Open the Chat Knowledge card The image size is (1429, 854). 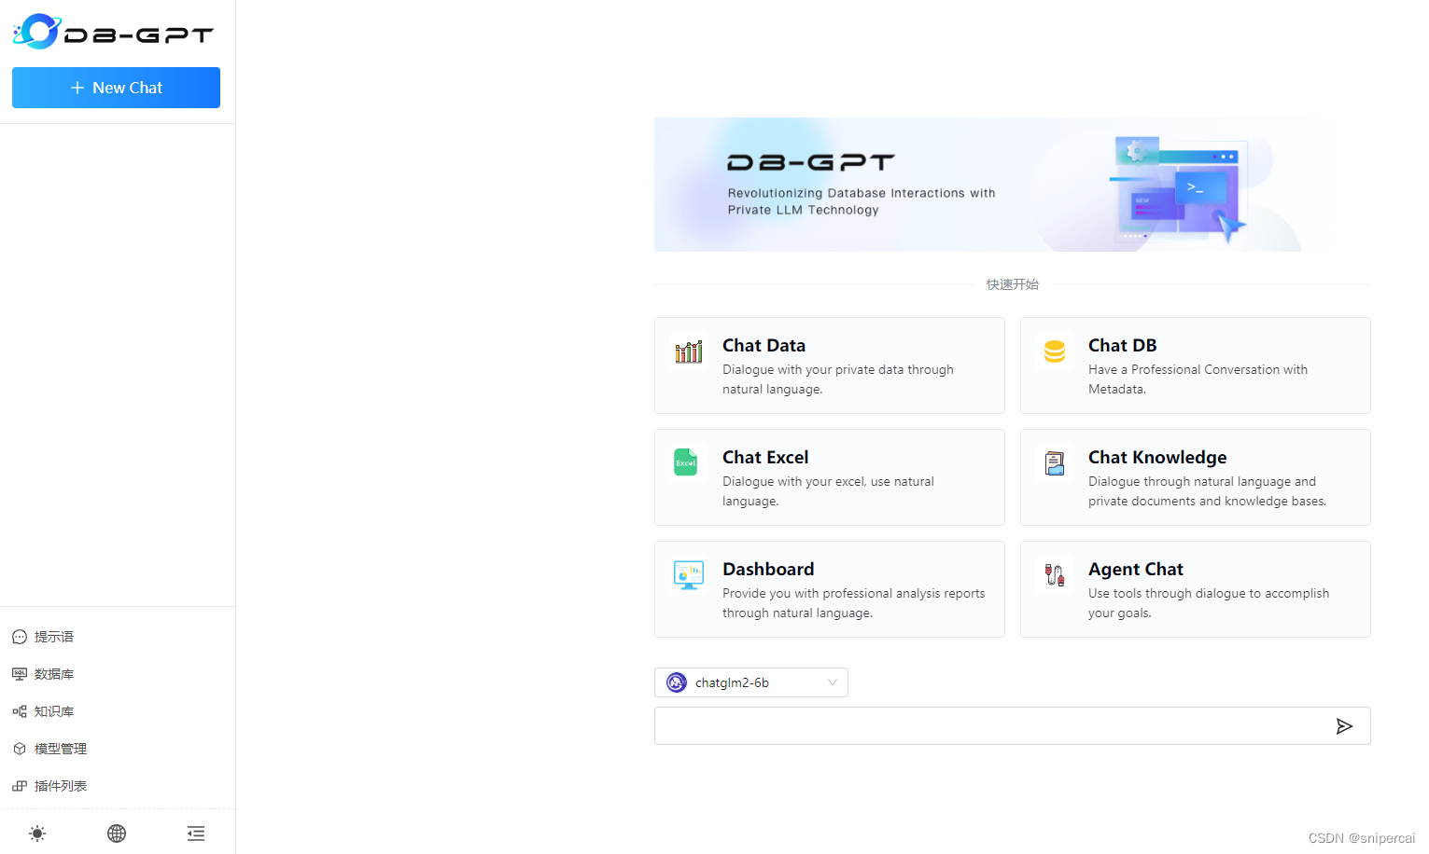click(1196, 477)
